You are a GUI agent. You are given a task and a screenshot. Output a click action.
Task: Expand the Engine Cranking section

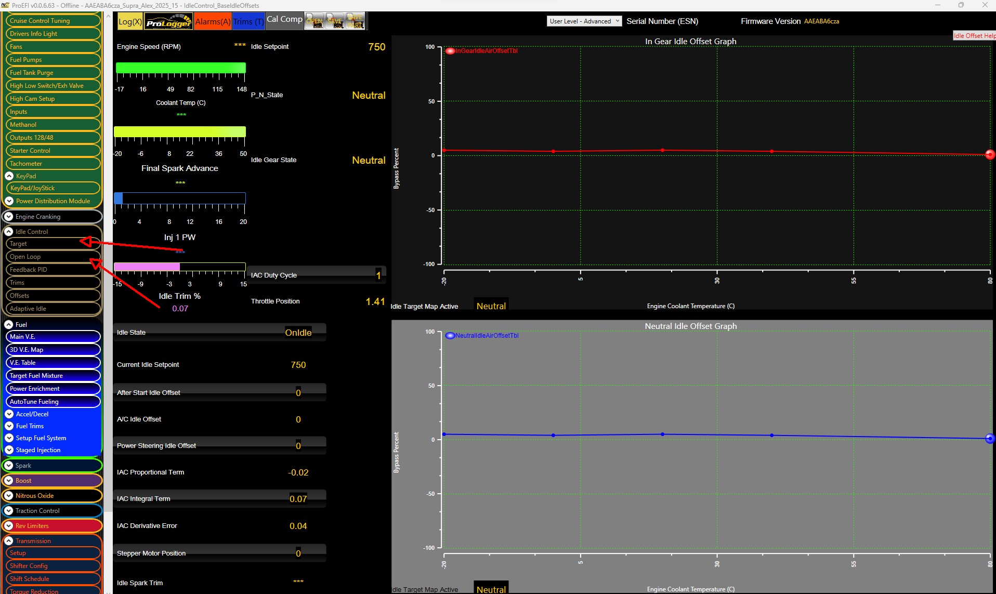(9, 217)
